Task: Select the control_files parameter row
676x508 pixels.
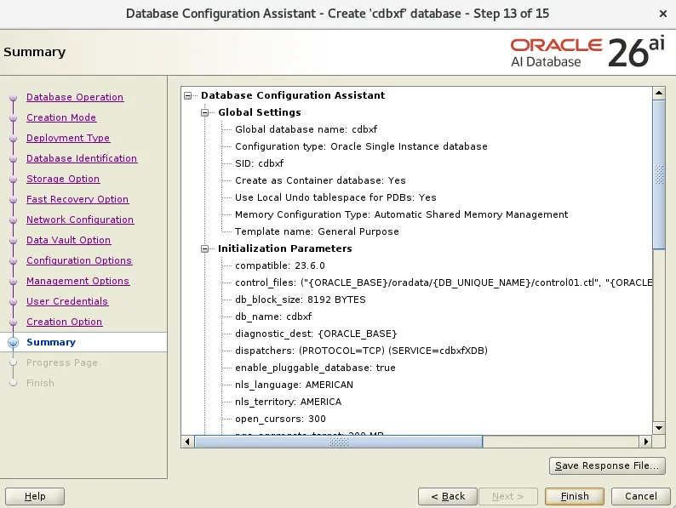Action: tap(444, 283)
